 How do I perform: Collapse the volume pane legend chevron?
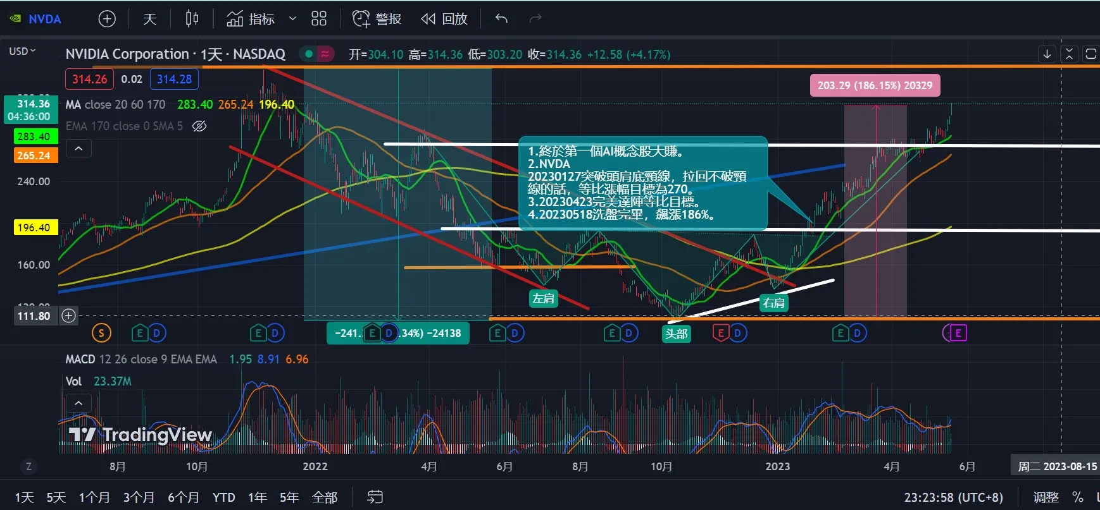[x=78, y=403]
